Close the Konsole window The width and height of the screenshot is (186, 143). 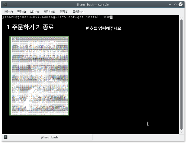tap(181, 5)
